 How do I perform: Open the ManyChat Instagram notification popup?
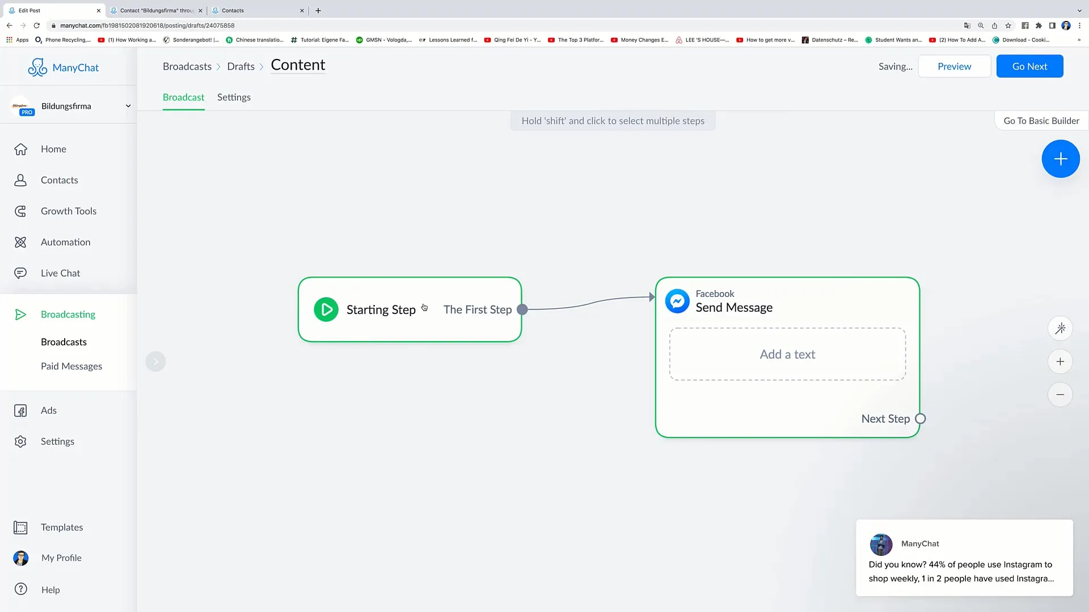[964, 558]
